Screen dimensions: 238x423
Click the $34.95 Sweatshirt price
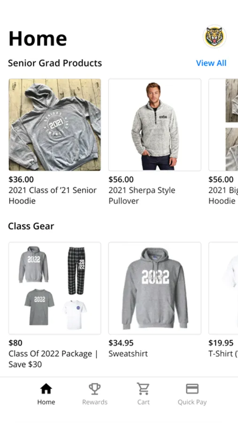[121, 343]
